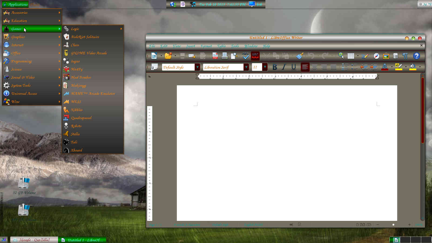The height and width of the screenshot is (243, 432).
Task: Open Data Sources with the database icon
Action: [x=396, y=56]
